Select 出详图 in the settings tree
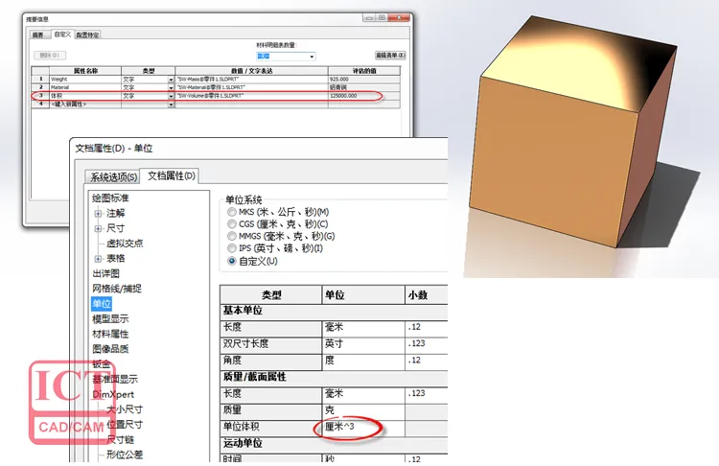This screenshot has height=466, width=719. 105,273
